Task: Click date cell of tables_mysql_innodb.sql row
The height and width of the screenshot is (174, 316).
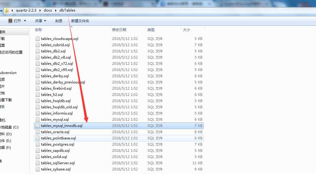Action: [x=125, y=125]
